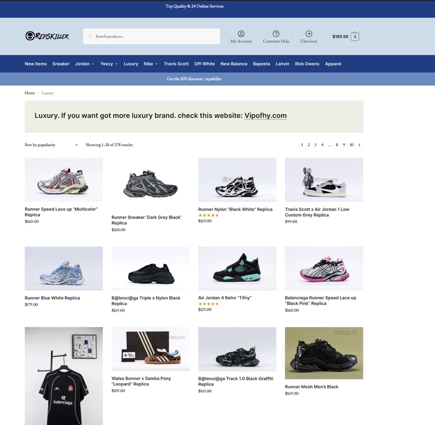Go to next page arrow in pagination

[359, 145]
